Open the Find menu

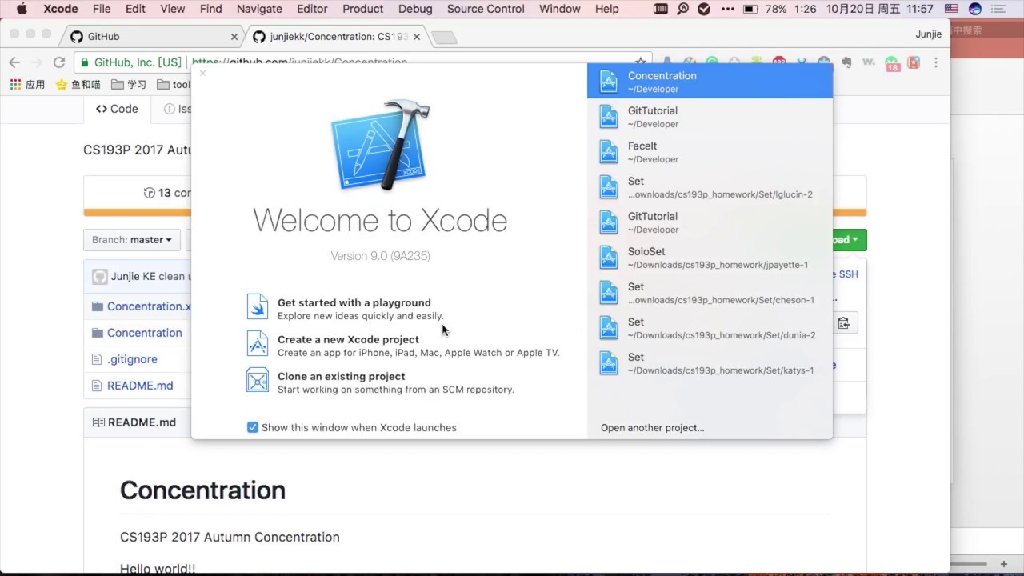click(210, 9)
